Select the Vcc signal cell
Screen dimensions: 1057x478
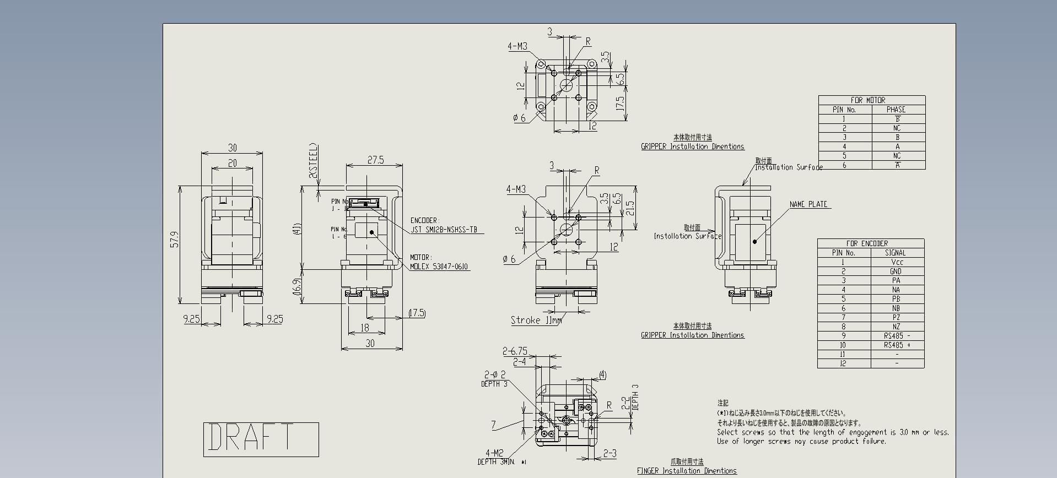[897, 262]
